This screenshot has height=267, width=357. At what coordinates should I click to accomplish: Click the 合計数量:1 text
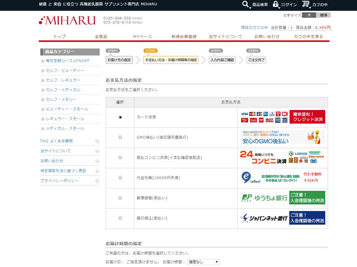[282, 27]
